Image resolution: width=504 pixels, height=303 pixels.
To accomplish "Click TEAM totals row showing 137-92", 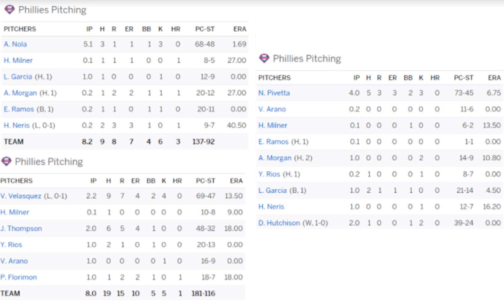I will tap(124, 142).
